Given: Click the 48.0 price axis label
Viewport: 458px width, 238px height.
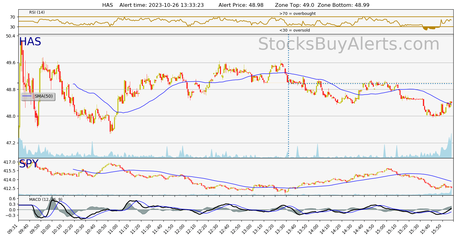Looking at the screenshot, I should pyautogui.click(x=10, y=116).
